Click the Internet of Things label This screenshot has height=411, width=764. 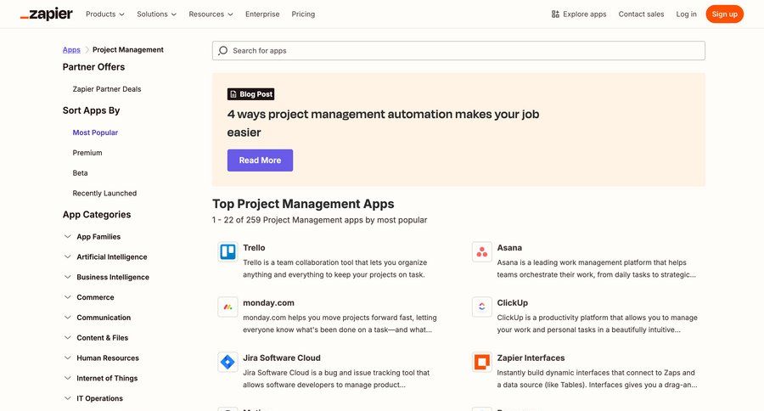107,378
